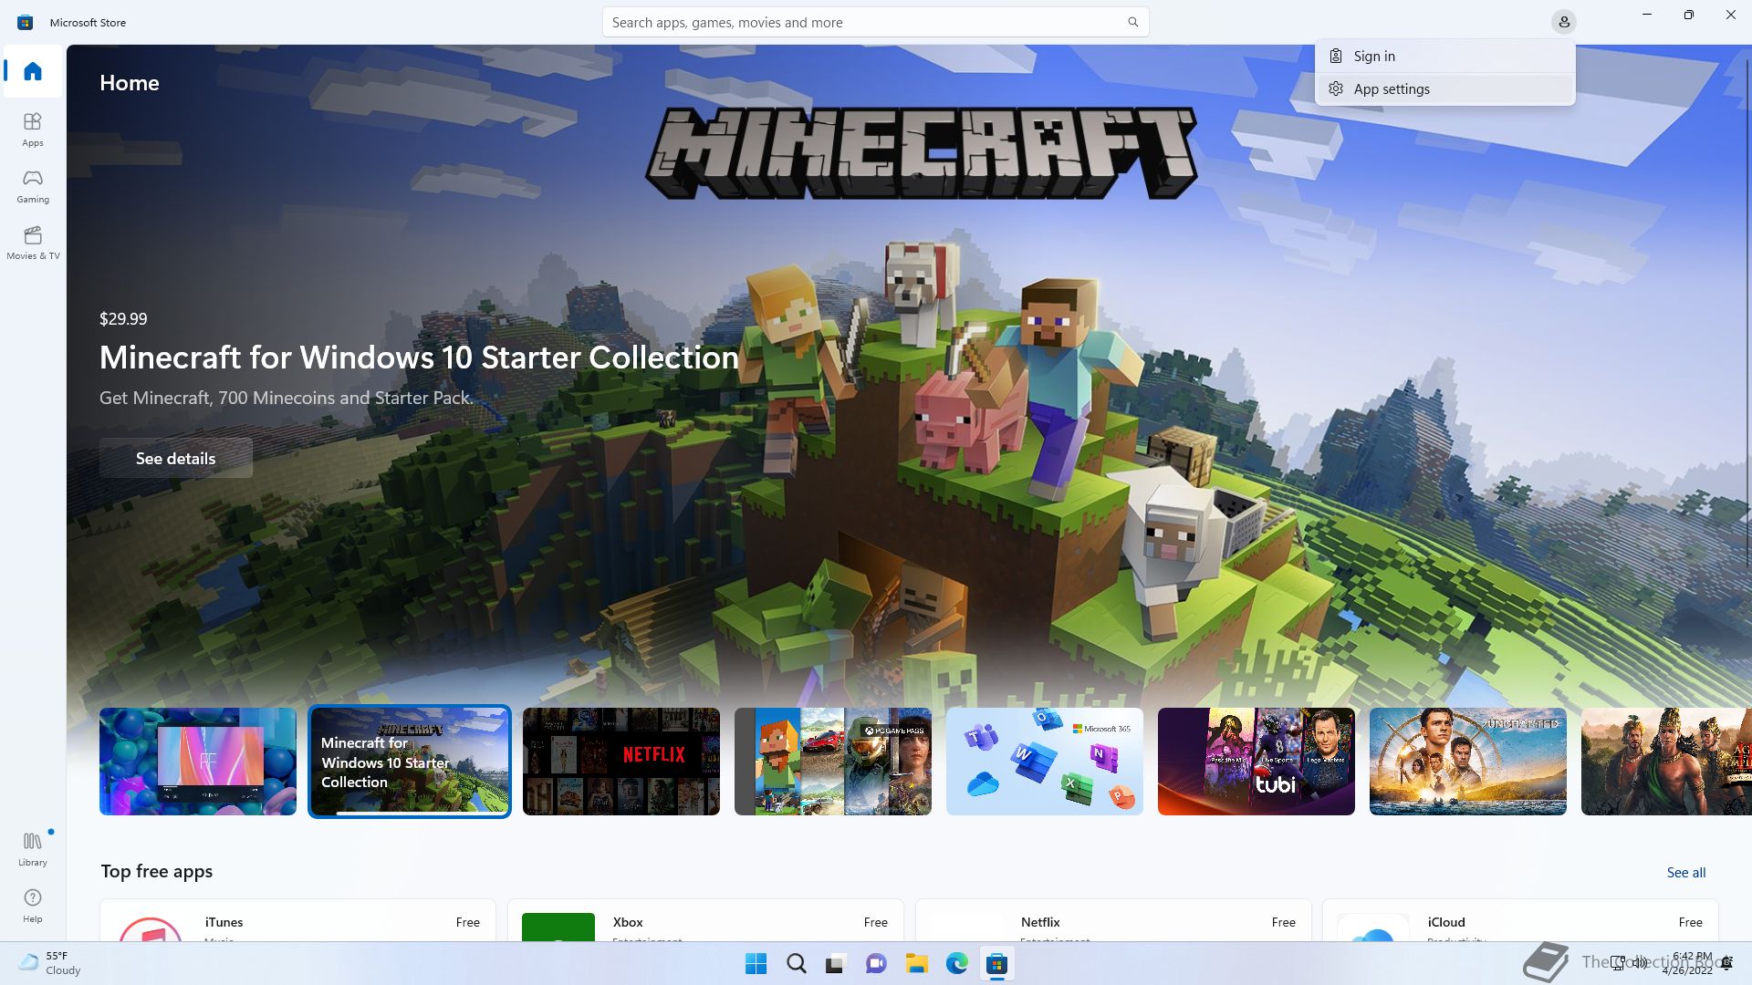
Task: Click the See details button
Action: tap(176, 459)
